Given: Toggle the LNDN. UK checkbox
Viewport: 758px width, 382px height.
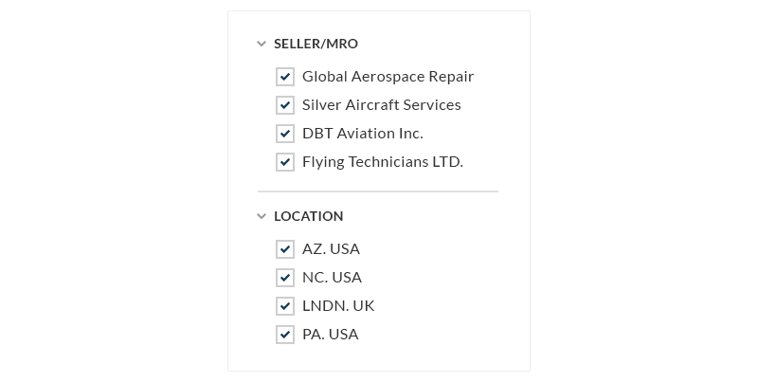Looking at the screenshot, I should [x=285, y=306].
